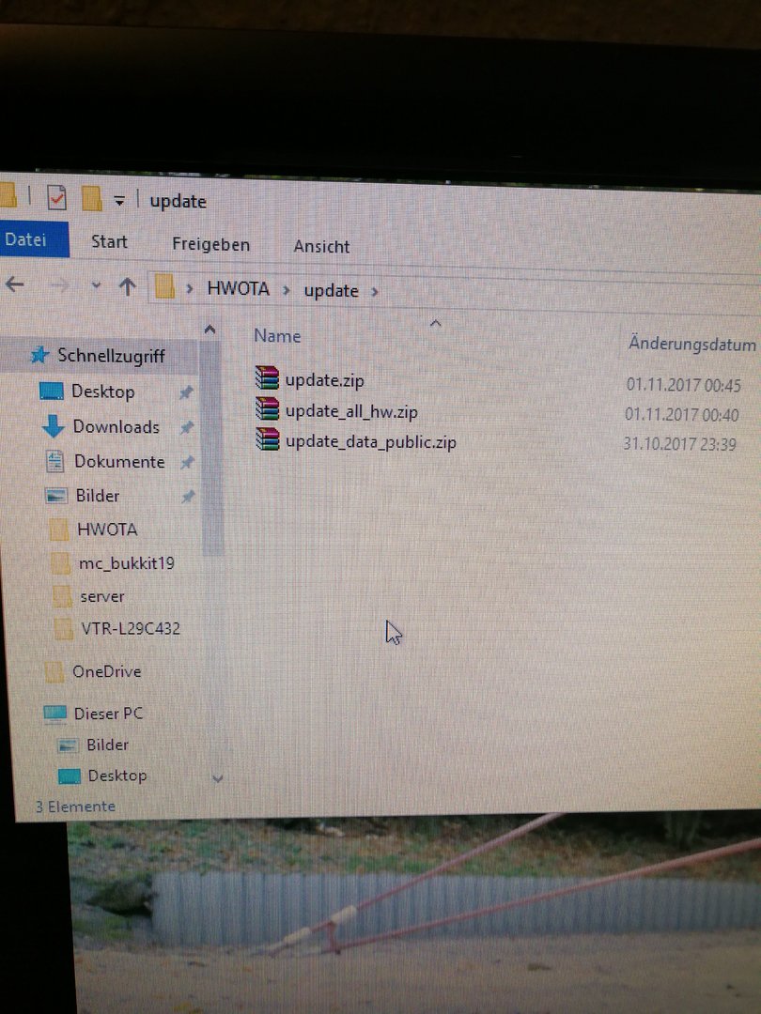Open the mc_bukkit19 folder
The height and width of the screenshot is (1014, 761).
(127, 563)
